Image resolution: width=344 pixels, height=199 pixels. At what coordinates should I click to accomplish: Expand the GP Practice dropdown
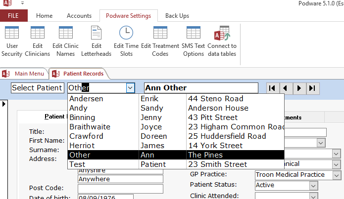tap(337, 175)
